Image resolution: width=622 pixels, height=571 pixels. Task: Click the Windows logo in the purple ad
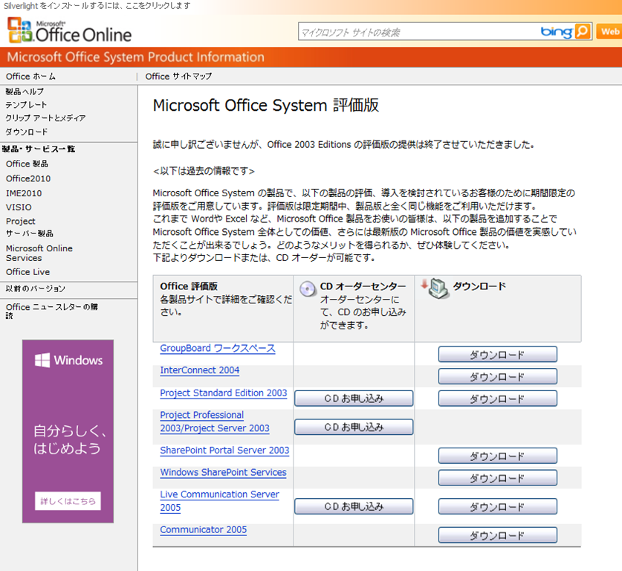[42, 360]
